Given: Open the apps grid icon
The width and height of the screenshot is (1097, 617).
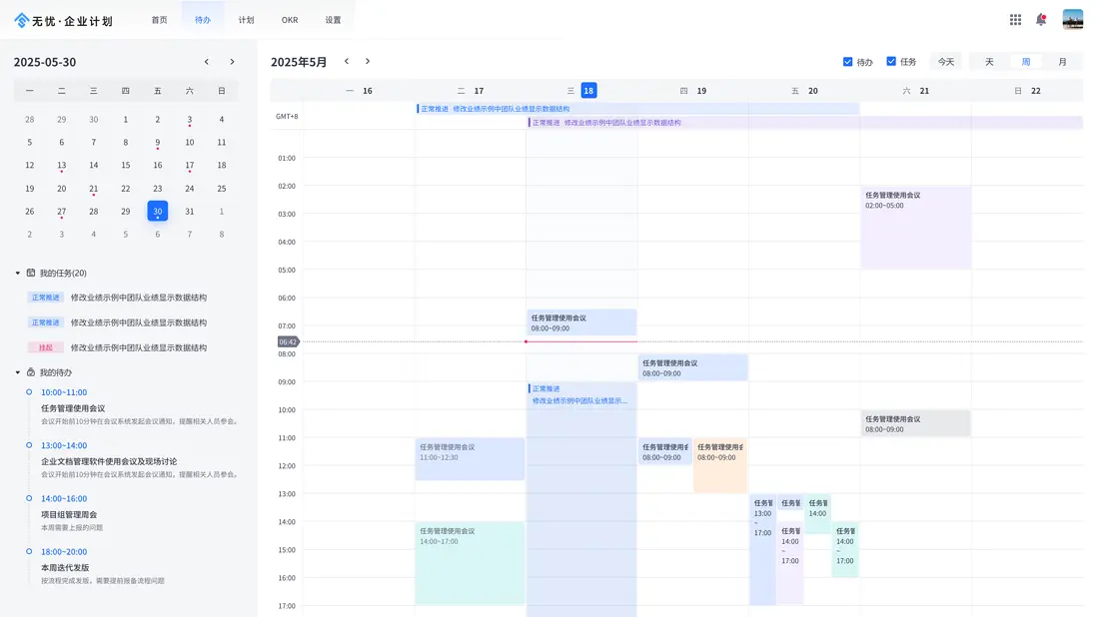Looking at the screenshot, I should (1015, 20).
